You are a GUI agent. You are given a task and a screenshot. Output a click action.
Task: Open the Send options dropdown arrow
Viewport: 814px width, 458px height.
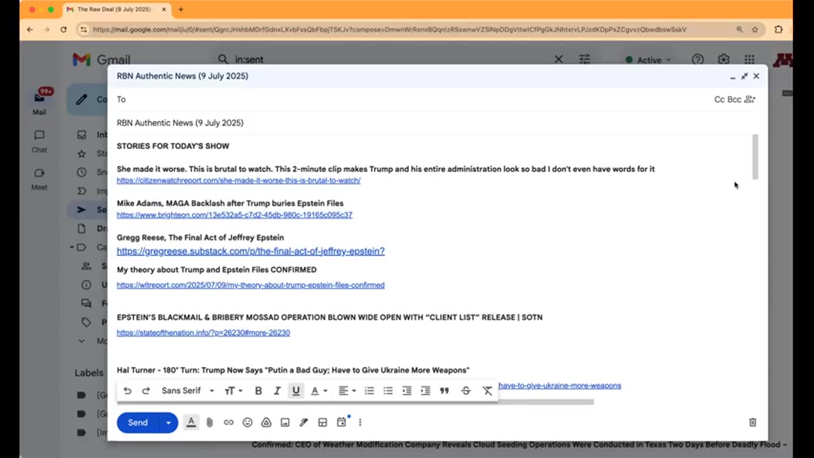pos(169,422)
